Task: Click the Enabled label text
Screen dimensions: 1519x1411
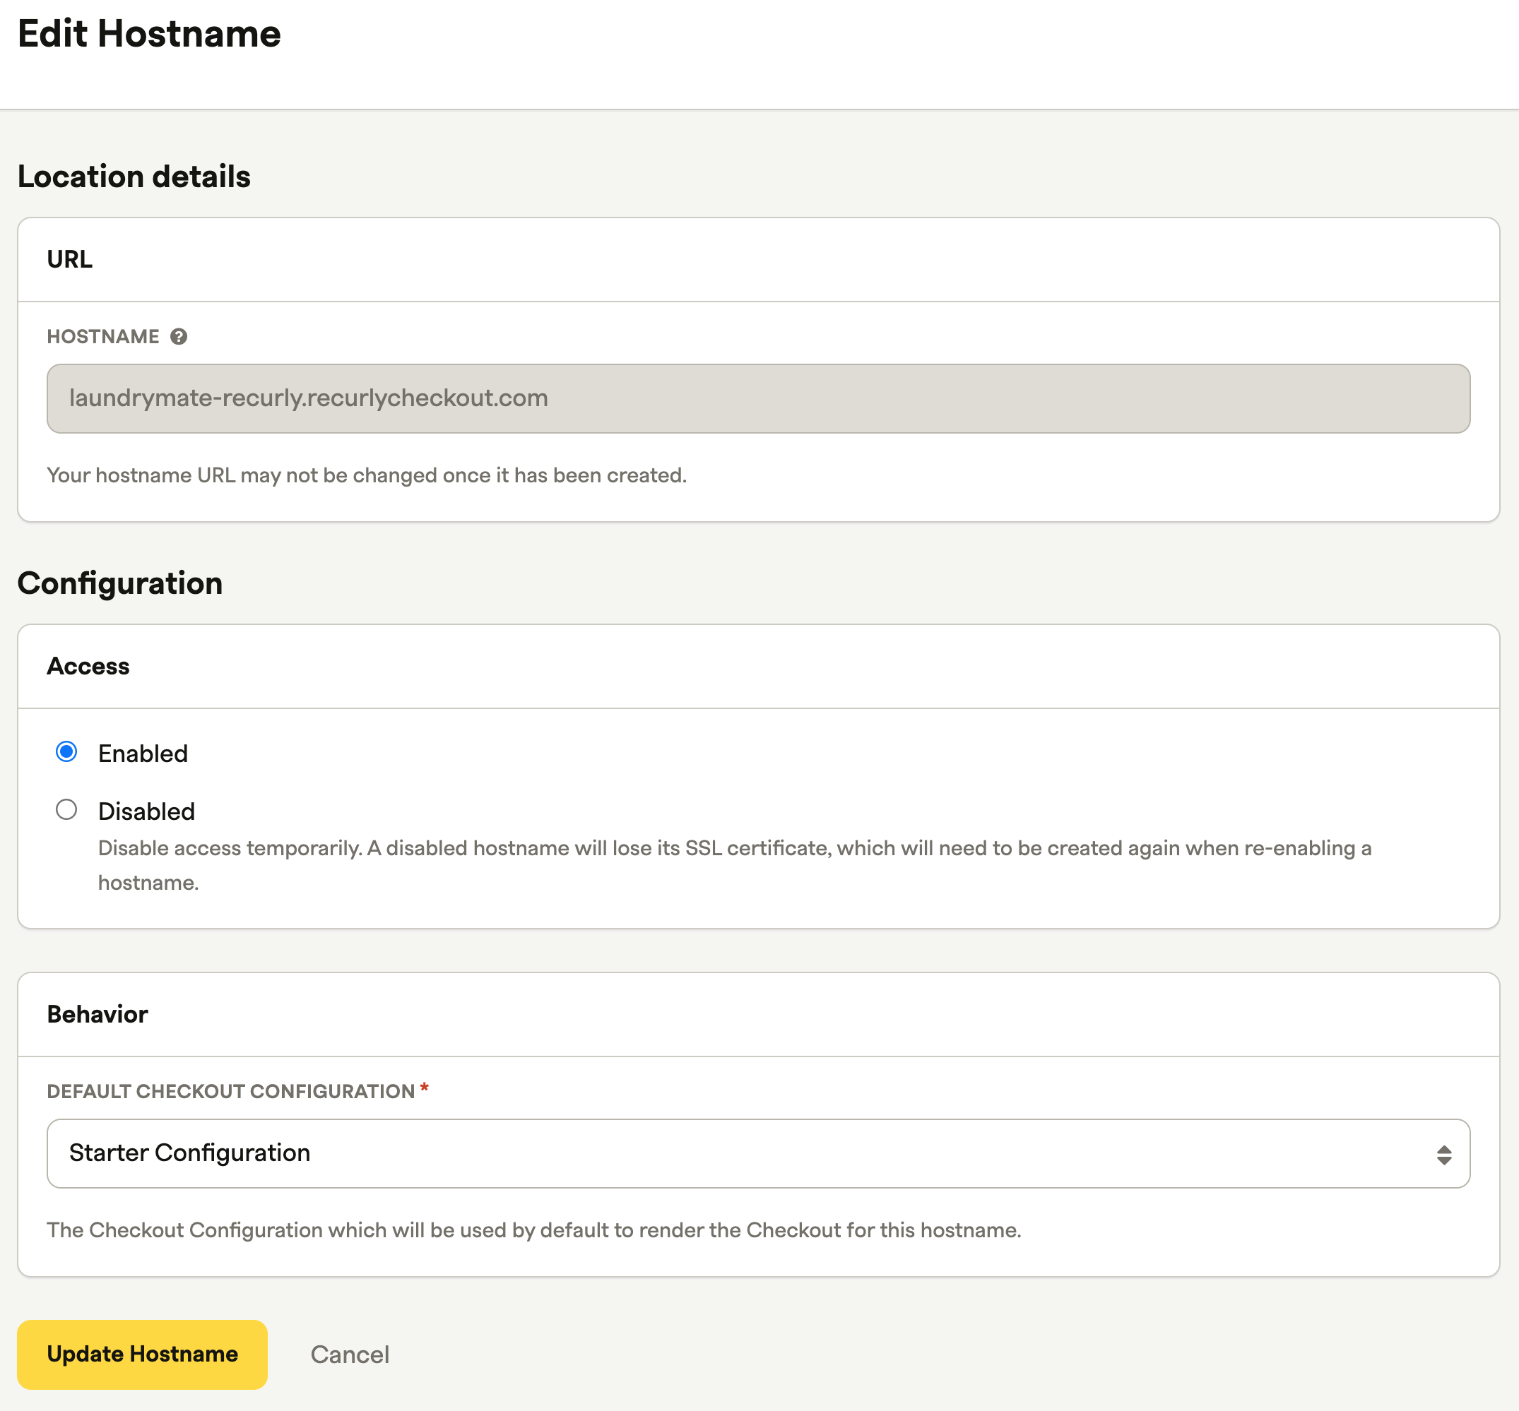Action: pyautogui.click(x=143, y=754)
